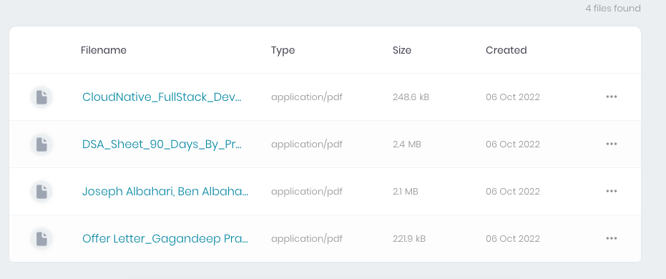Click application/pdf type in DSA_Sheet row
This screenshot has height=279, width=666.
pyautogui.click(x=307, y=145)
